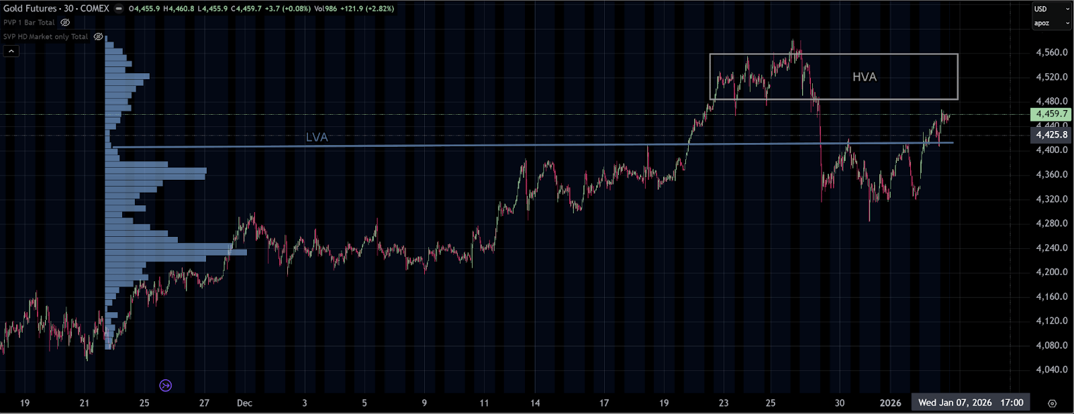The width and height of the screenshot is (1074, 414).
Task: Select the LVA horizontal line label
Action: pos(316,138)
